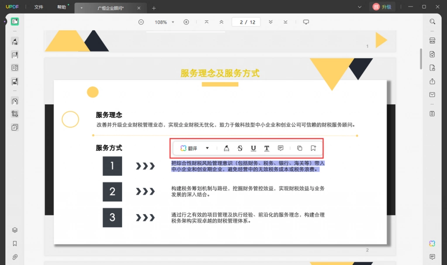Toggle the bookmarks panel in left sidebar

pos(15,243)
